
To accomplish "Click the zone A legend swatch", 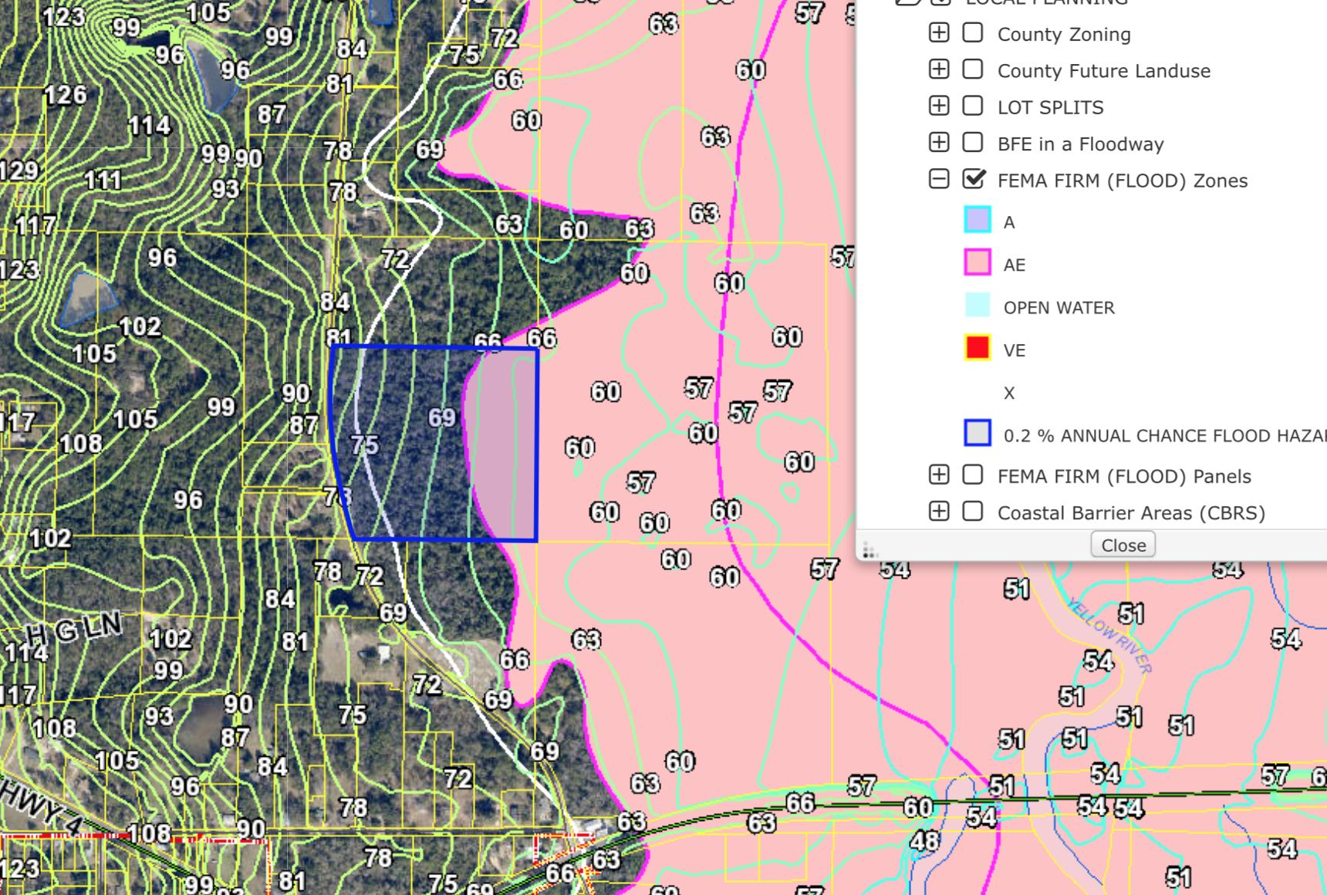I will click(x=978, y=220).
